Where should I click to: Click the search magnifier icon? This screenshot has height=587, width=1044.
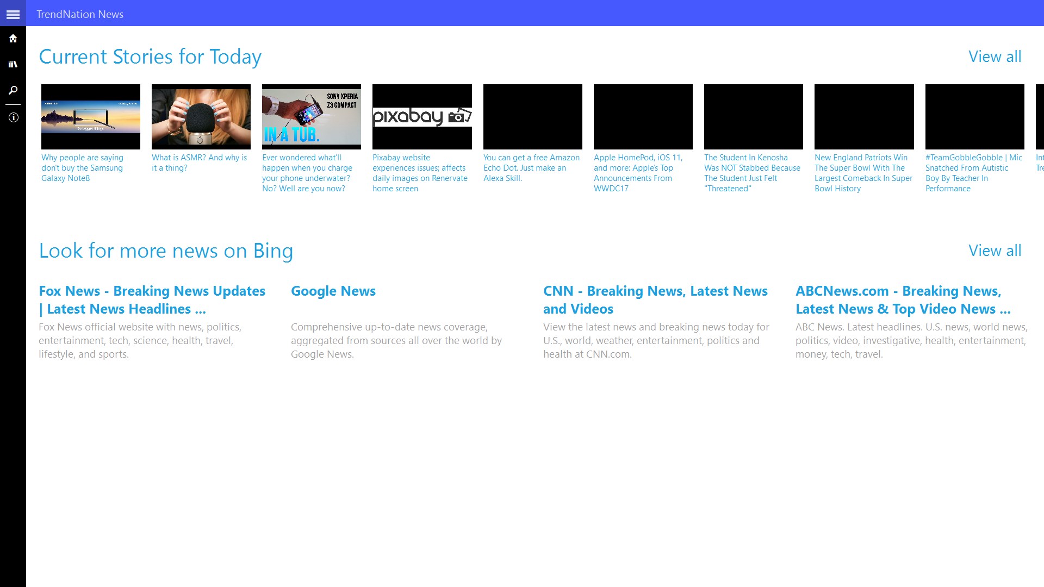[13, 90]
